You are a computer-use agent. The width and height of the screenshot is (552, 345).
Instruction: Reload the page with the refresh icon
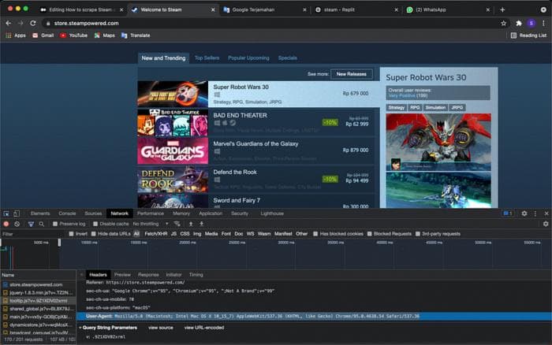click(x=33, y=23)
